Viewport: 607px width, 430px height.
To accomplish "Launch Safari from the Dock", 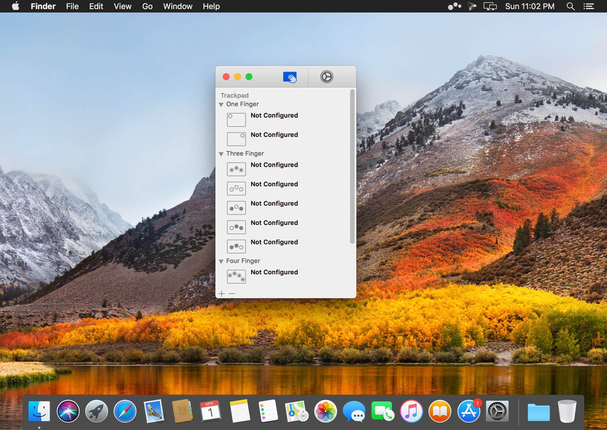I will pos(125,411).
